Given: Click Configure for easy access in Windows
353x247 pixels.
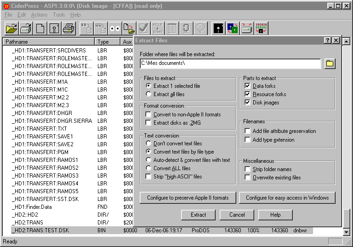Looking at the screenshot, I should (287, 198).
